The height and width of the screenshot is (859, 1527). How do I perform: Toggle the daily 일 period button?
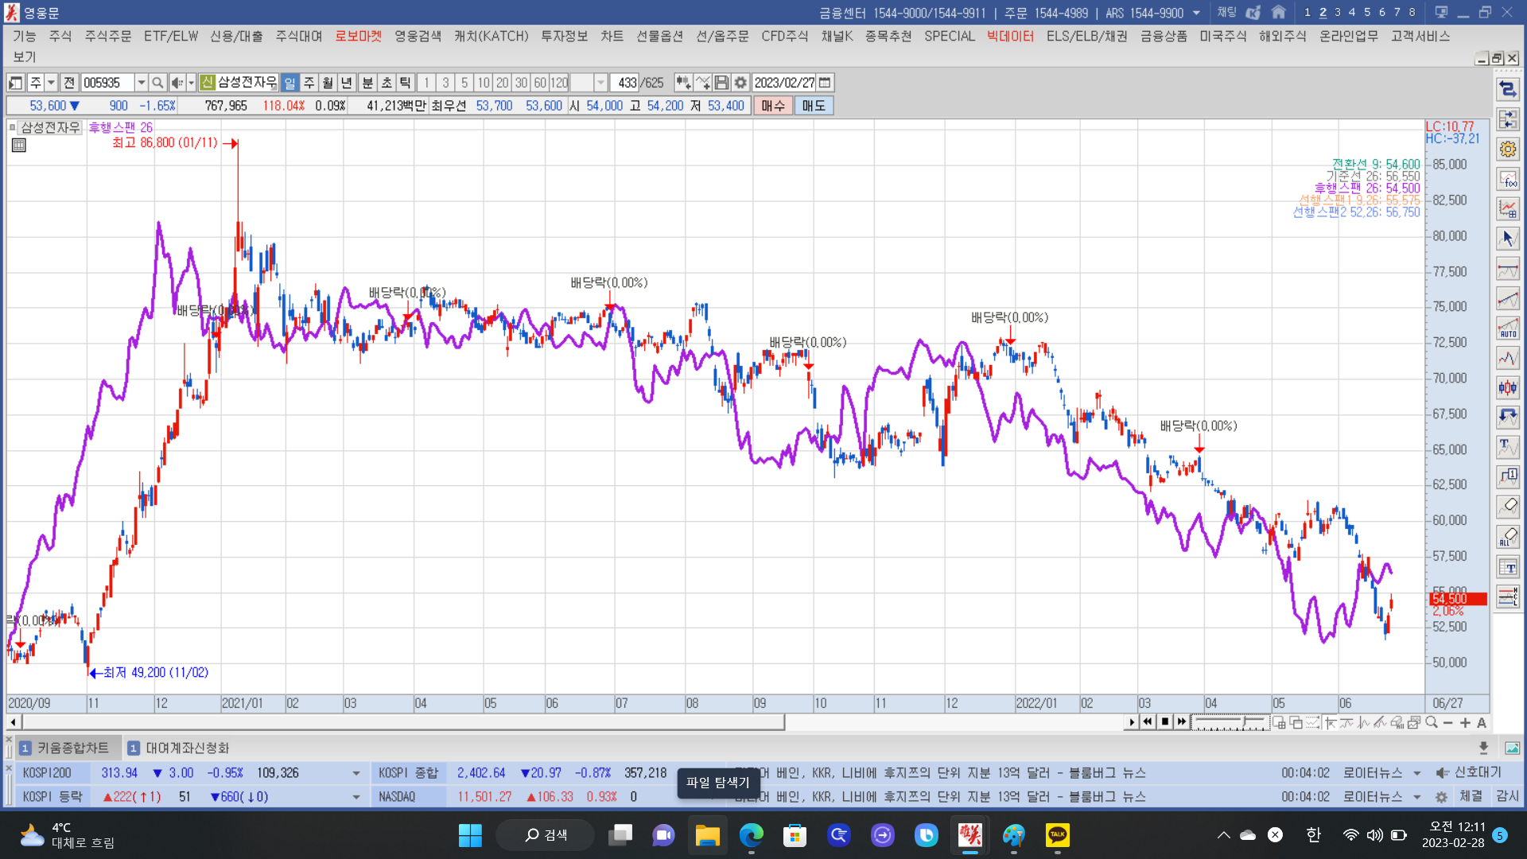coord(289,83)
